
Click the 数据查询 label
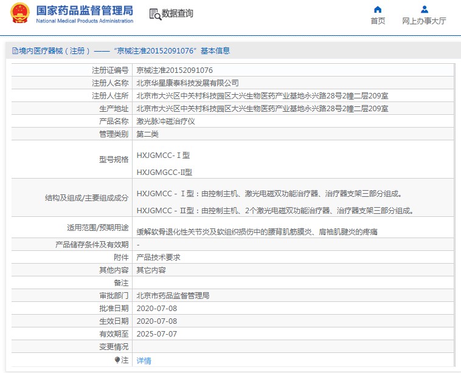pos(178,13)
